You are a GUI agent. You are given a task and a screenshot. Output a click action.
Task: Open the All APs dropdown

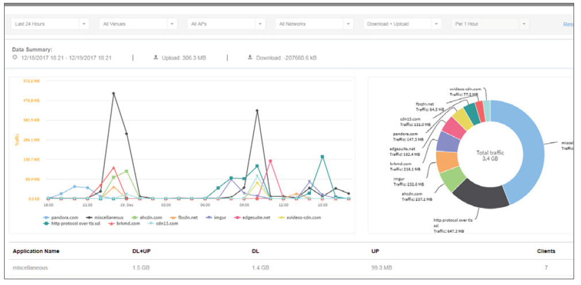coord(226,24)
